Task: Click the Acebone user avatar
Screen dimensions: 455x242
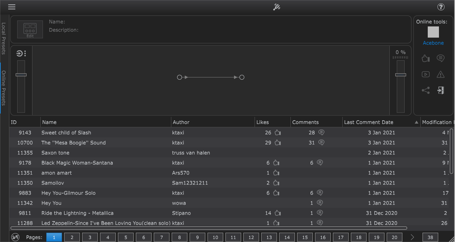Action: 433,32
